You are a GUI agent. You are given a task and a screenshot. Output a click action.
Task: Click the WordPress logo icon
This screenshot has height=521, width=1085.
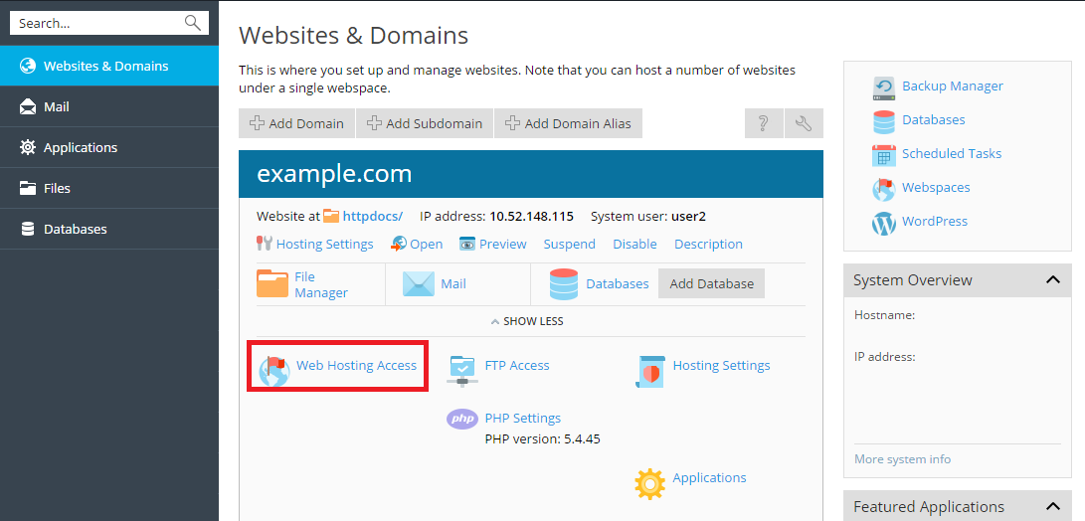coord(884,224)
